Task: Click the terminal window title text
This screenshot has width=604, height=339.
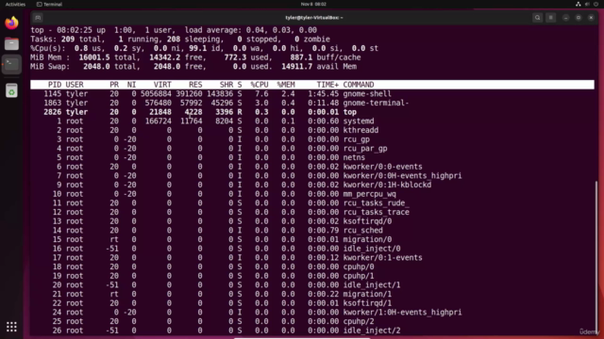Action: click(x=314, y=18)
